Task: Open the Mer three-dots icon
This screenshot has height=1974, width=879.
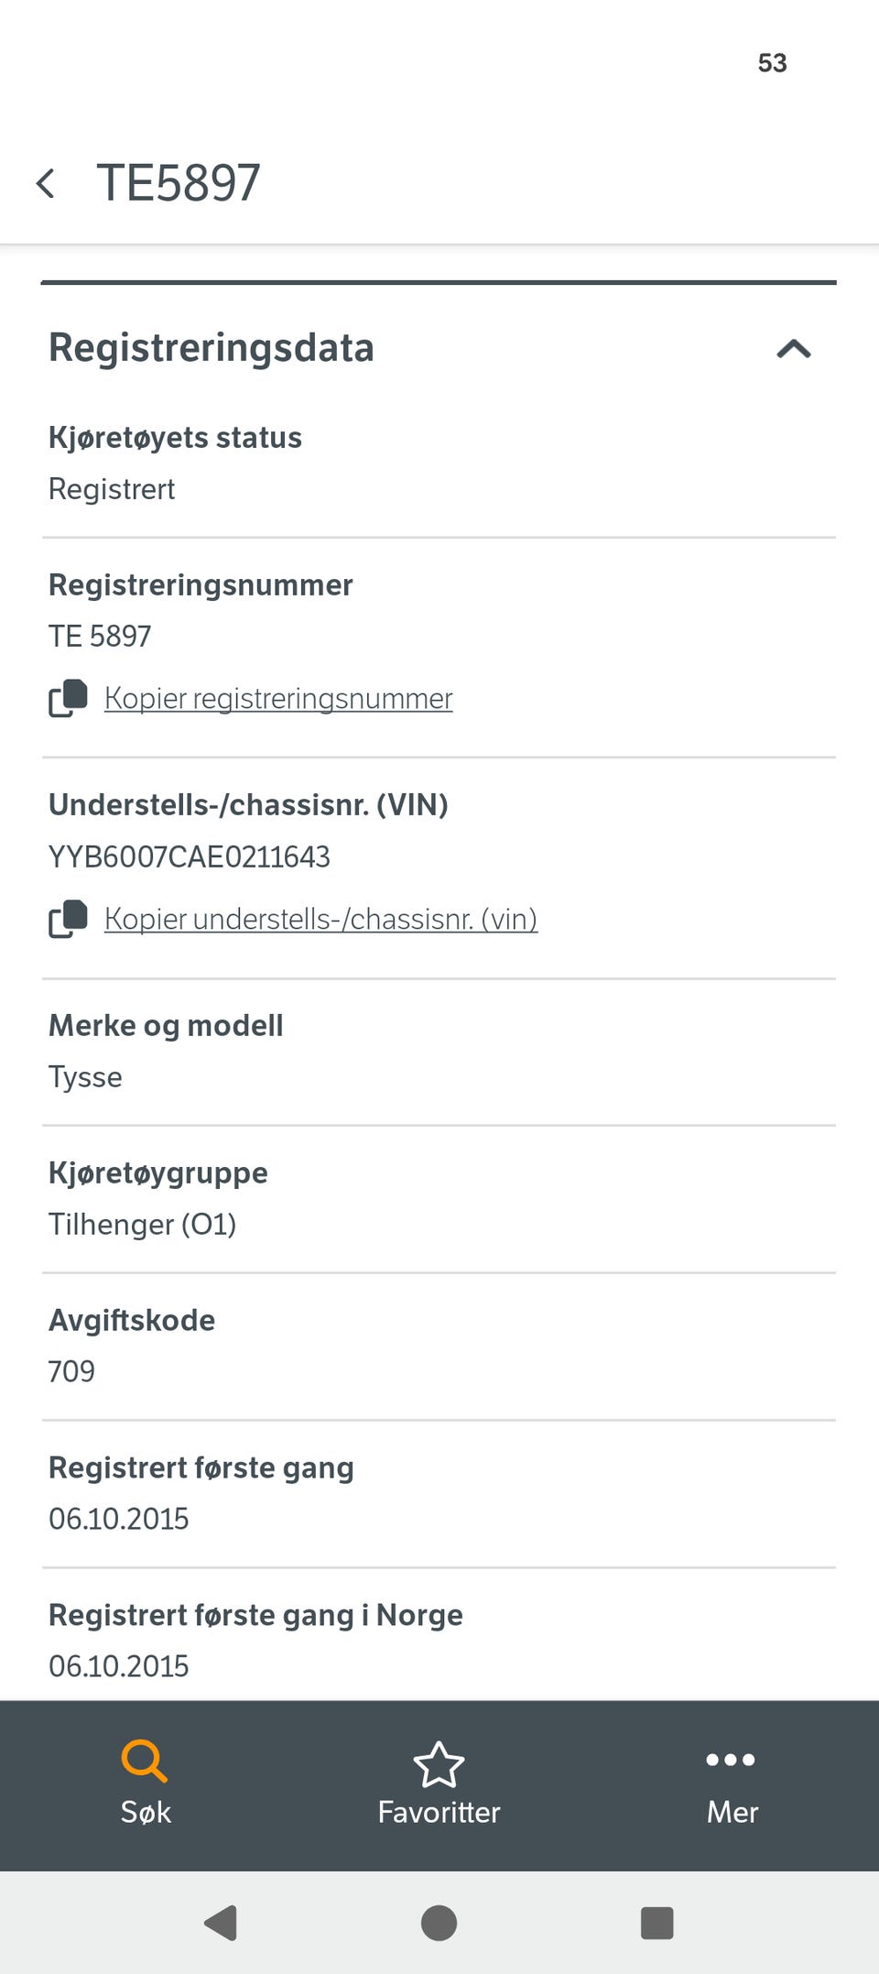Action: [x=732, y=1759]
